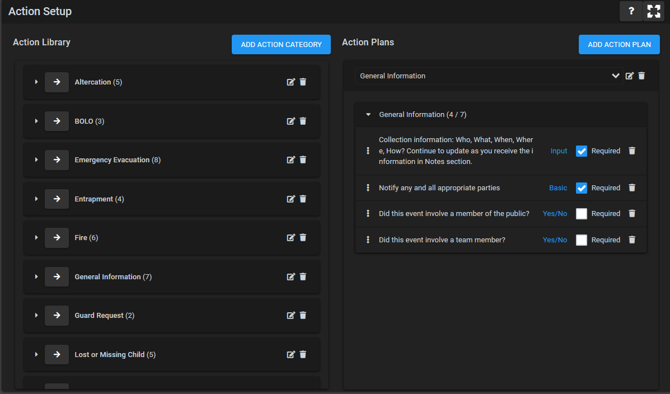Delete the Fire category
The height and width of the screenshot is (394, 670).
pos(303,238)
